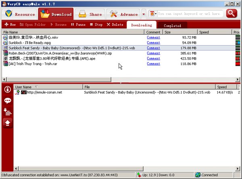Select the 铁血丹心.mkv file row

click(121, 37)
